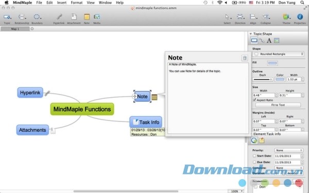Open the Insert menu
Viewport: 309px width, 193px height.
(62, 3)
